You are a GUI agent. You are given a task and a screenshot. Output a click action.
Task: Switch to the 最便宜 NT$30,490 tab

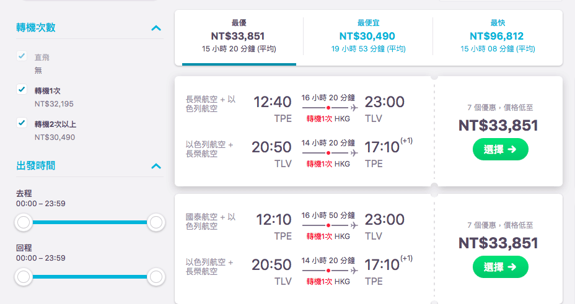[368, 37]
